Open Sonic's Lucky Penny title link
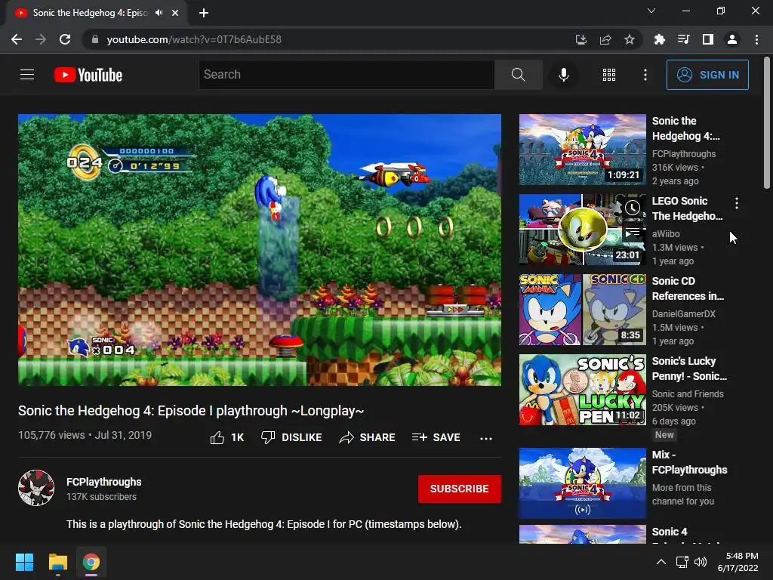 [689, 369]
